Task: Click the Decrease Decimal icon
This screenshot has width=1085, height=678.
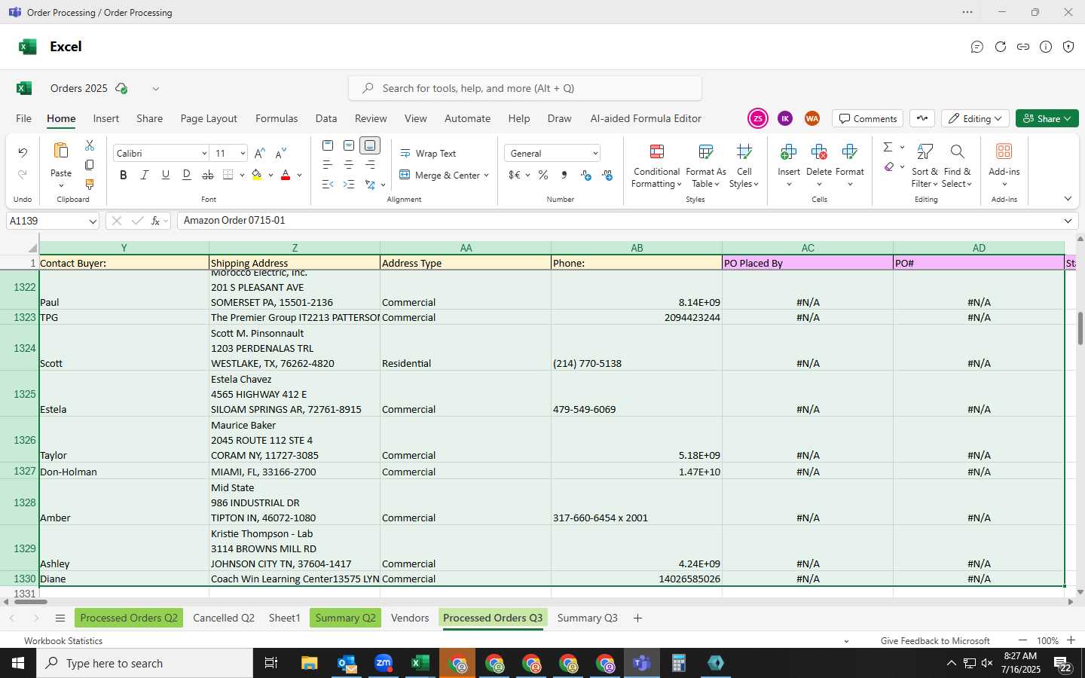Action: click(607, 175)
